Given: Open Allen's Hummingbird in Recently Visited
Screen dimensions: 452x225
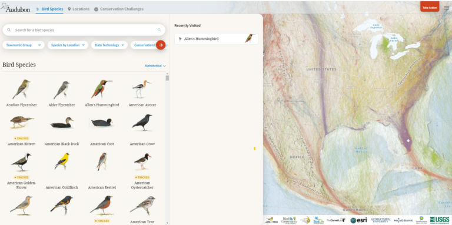Looking at the screenshot, I should (216, 39).
